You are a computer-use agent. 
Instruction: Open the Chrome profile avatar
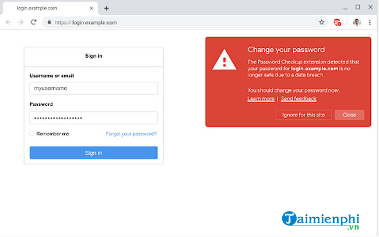tap(357, 23)
